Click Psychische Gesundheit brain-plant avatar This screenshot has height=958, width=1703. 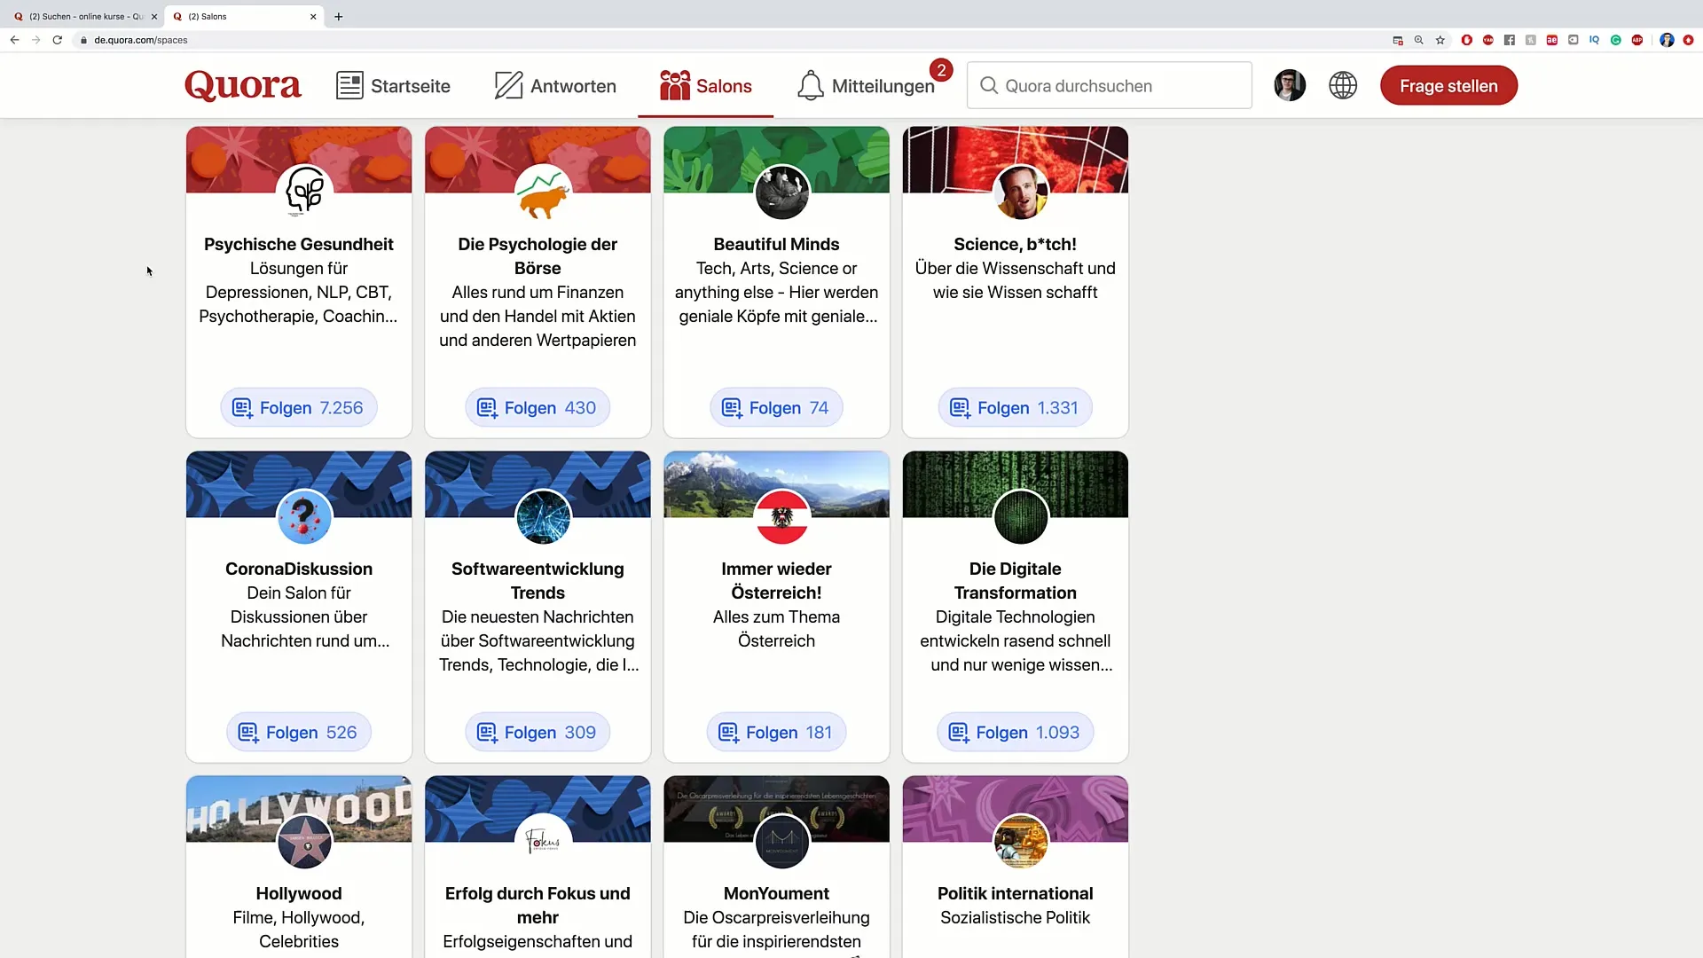click(304, 192)
